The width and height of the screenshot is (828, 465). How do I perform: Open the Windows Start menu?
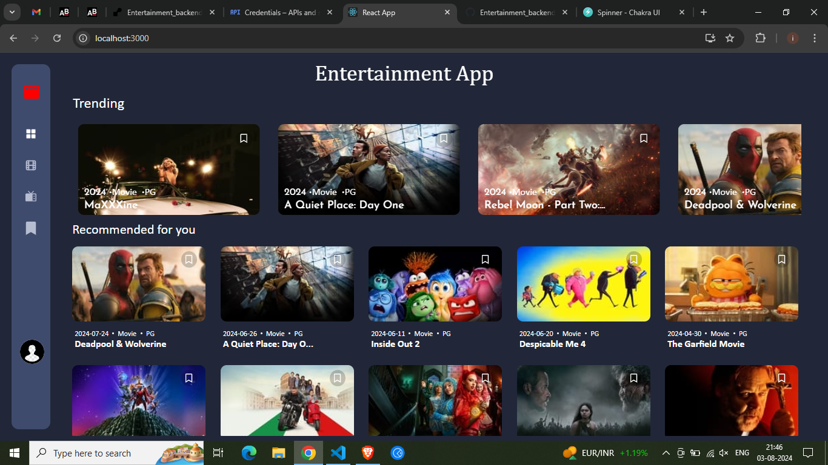pos(15,453)
